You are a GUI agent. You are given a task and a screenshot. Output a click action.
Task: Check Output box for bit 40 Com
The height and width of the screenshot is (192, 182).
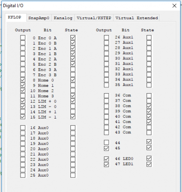[106, 117]
